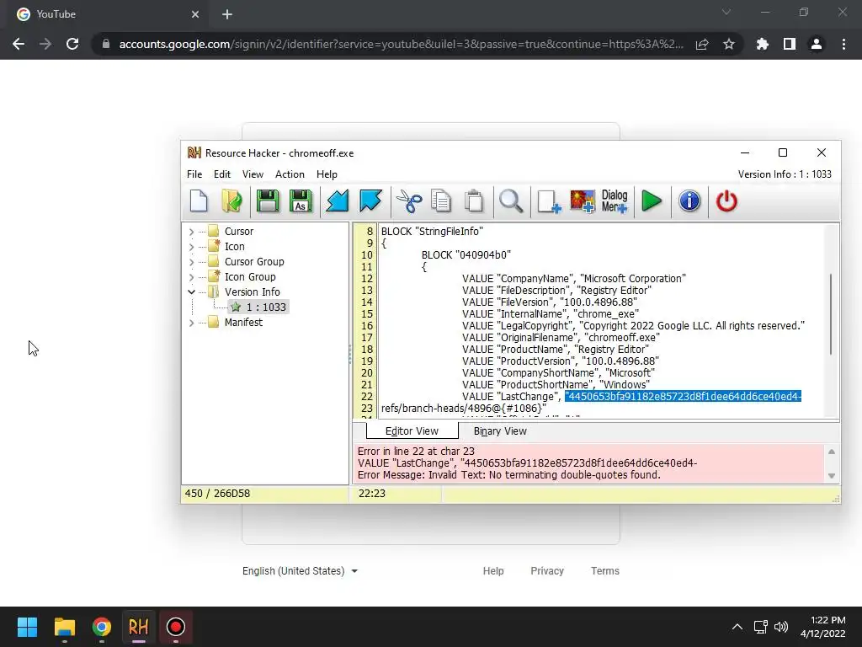Screen dimensions: 862x647
Task: Open the Action menu
Action: pos(290,174)
